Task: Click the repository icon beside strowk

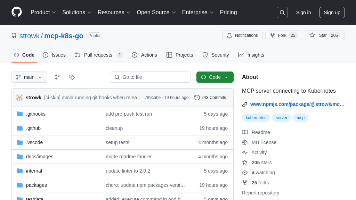Action: [x=14, y=36]
